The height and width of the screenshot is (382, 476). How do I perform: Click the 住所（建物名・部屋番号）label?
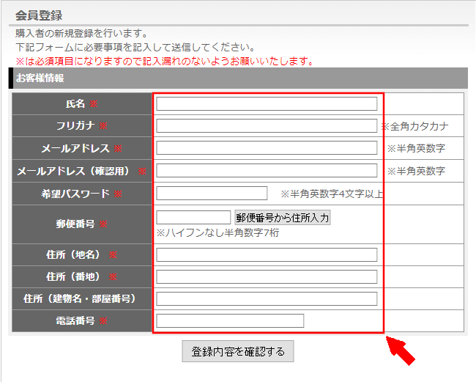click(80, 298)
